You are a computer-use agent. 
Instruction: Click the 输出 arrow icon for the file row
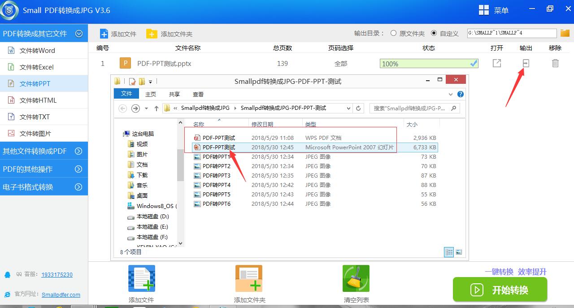526,63
